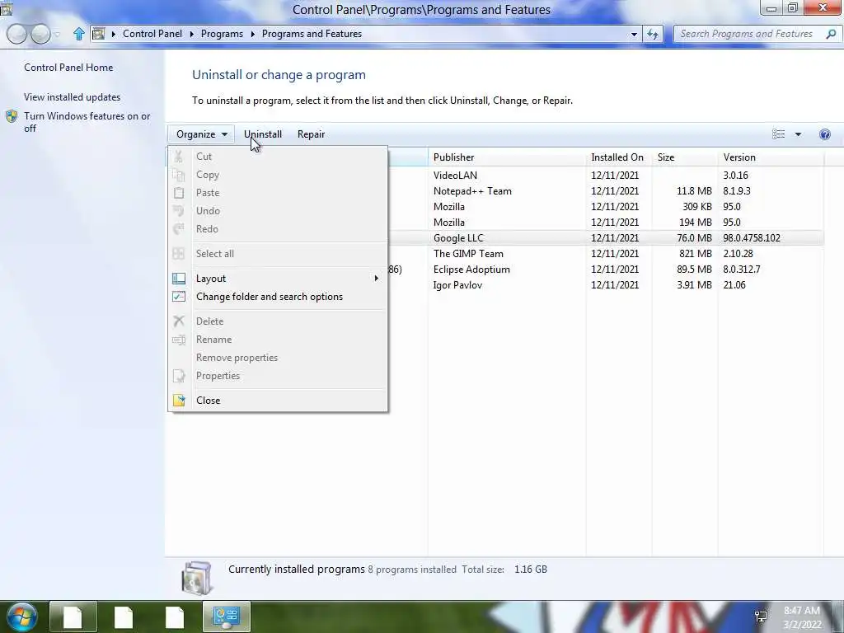Click the blue Help question mark icon

tap(824, 134)
